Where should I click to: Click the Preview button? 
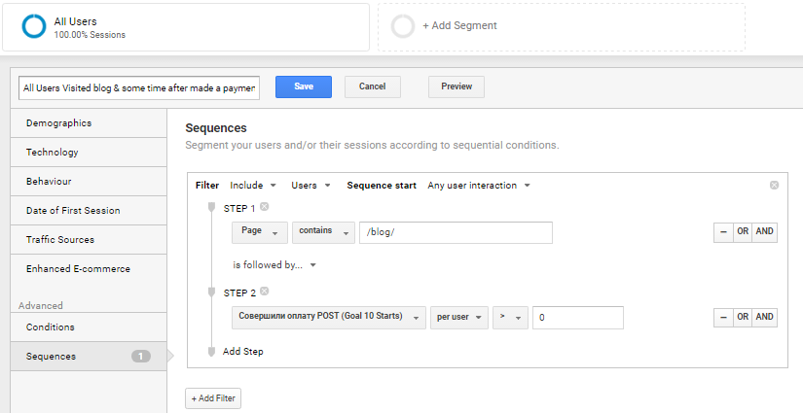coord(456,86)
